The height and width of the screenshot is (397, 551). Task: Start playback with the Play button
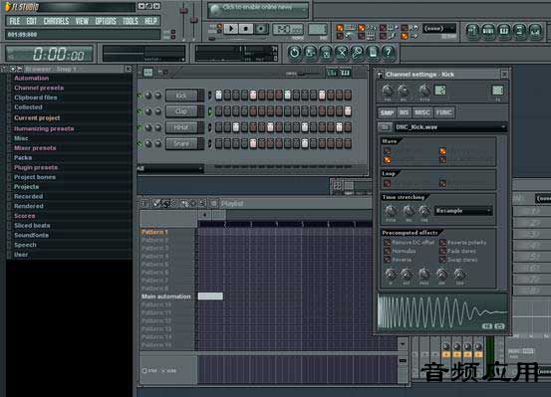tap(231, 29)
